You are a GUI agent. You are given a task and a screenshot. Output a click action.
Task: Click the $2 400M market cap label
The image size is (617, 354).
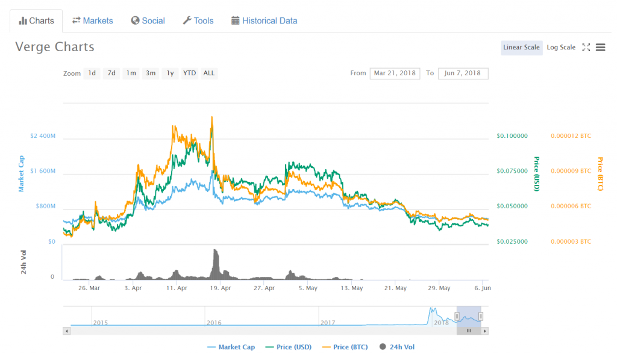click(43, 135)
